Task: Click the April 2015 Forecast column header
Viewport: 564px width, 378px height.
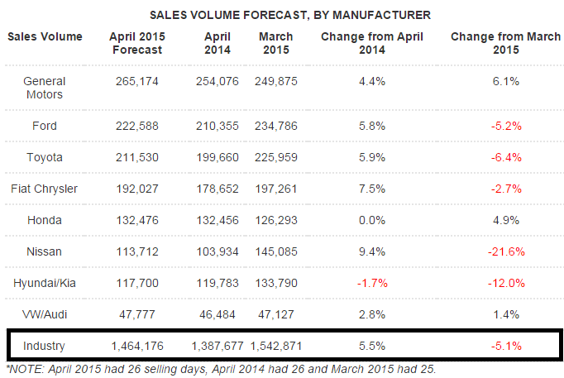Action: pos(137,43)
